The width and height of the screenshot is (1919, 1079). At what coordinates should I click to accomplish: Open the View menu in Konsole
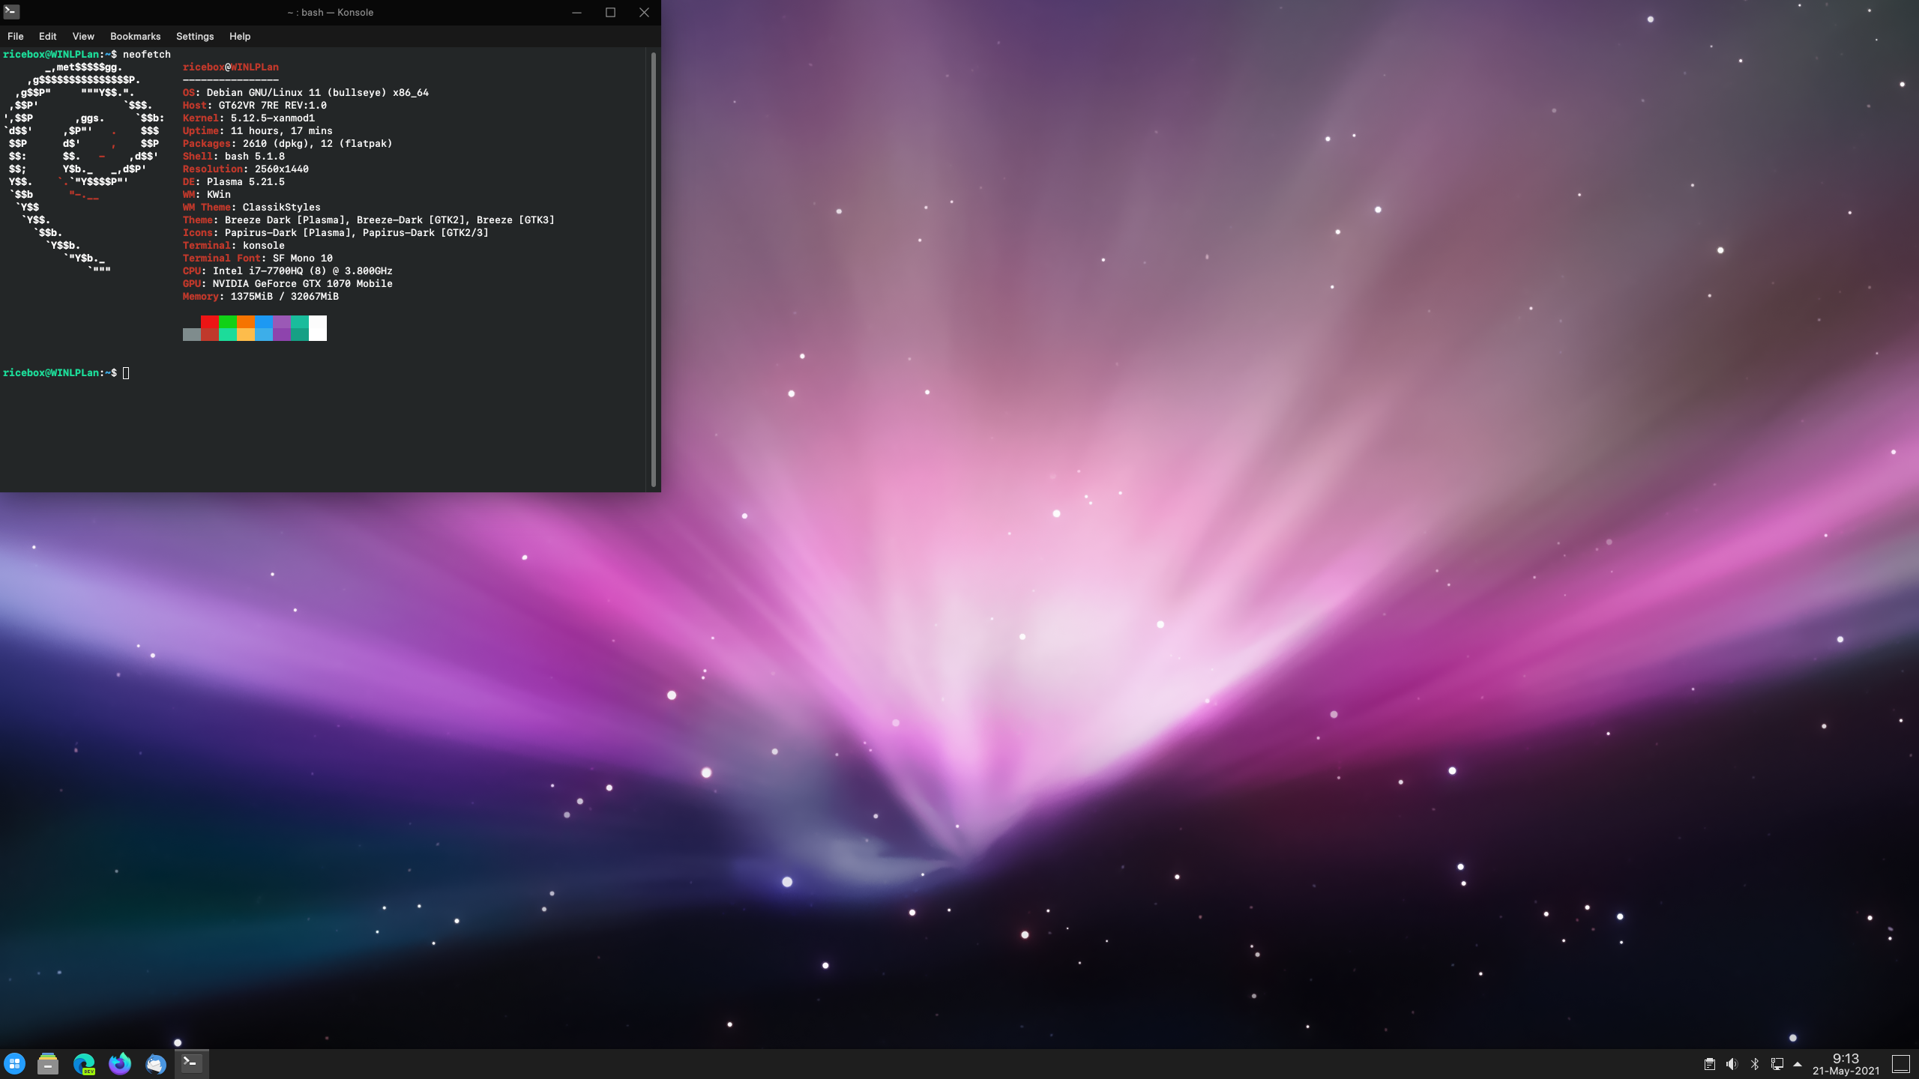click(82, 36)
